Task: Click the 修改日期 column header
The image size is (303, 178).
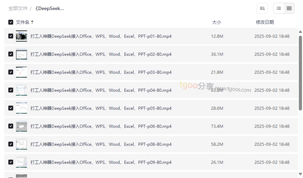Action: click(265, 22)
